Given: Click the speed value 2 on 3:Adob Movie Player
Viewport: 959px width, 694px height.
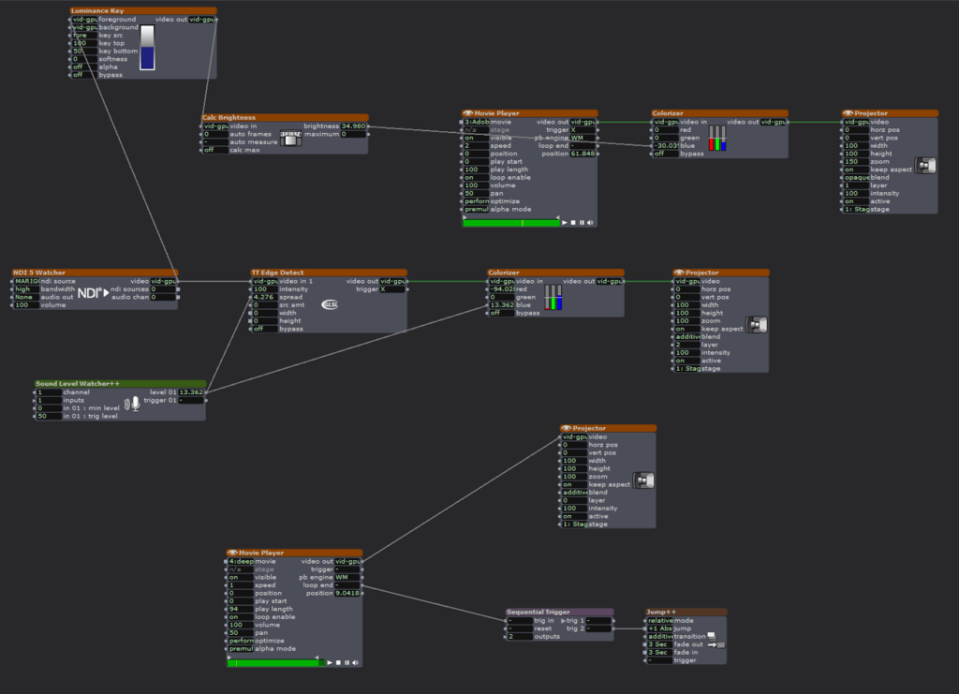Looking at the screenshot, I should coord(475,146).
